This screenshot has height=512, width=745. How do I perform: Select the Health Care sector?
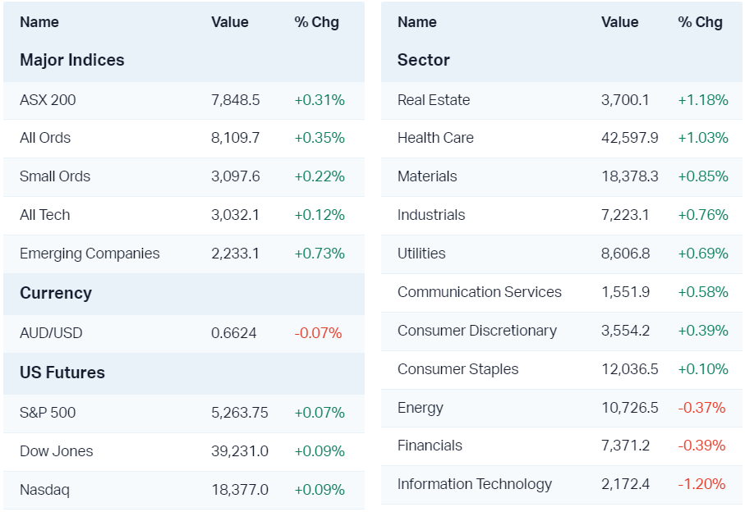pos(435,138)
